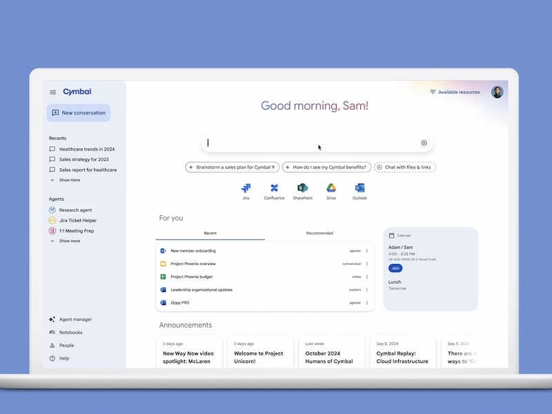
Task: Select the SharePoint icon
Action: [302, 188]
